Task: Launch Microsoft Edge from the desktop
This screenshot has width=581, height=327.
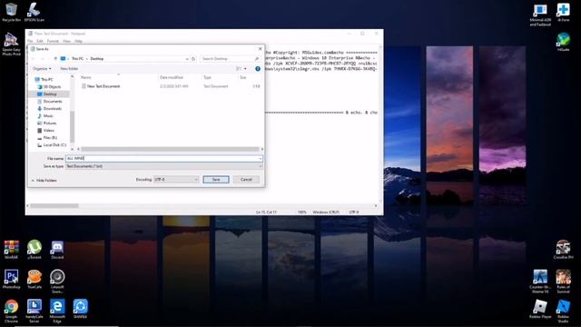Action: (x=57, y=311)
